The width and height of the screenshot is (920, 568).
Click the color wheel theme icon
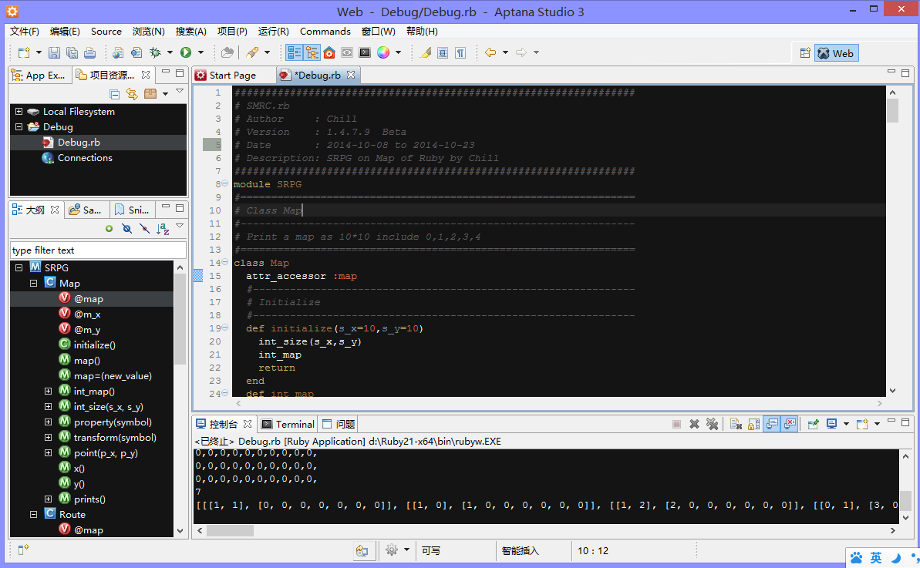pos(383,52)
